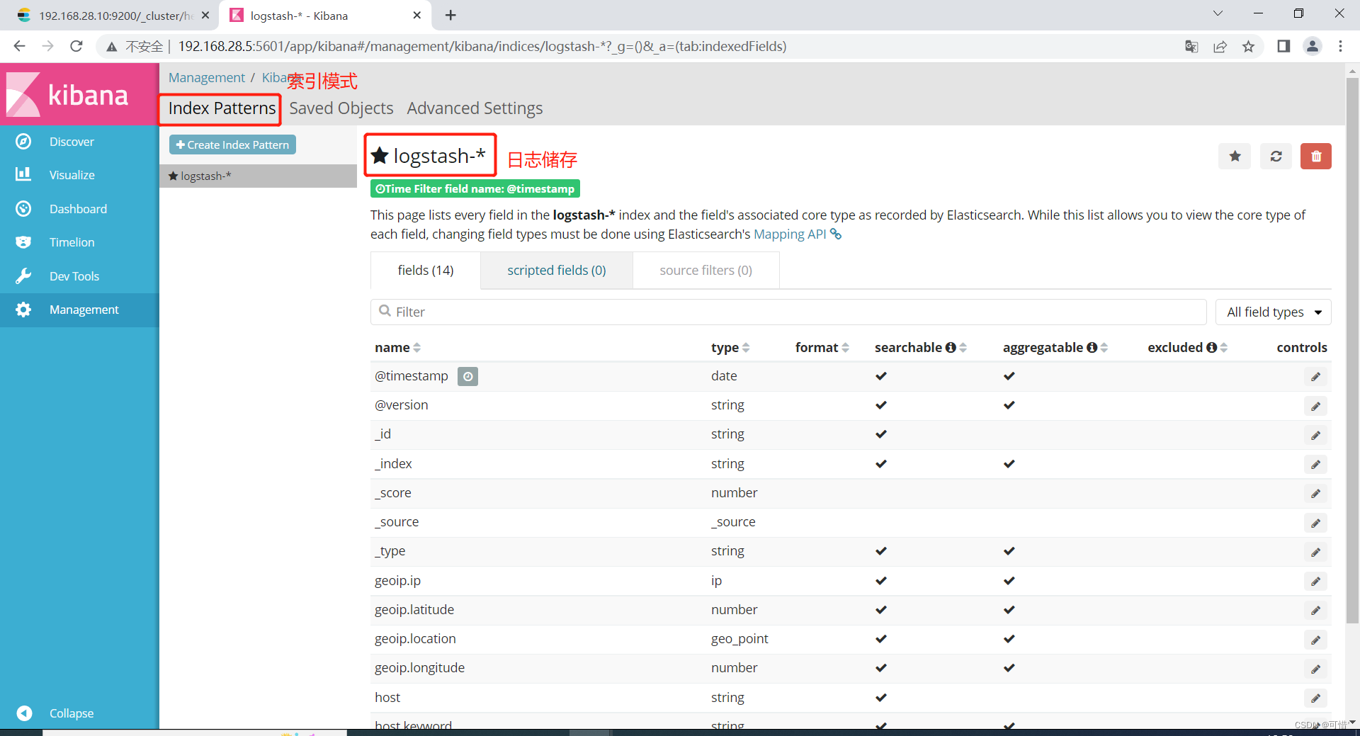Viewport: 1360px width, 736px height.
Task: Edit the _type field pencil
Action: pos(1315,552)
